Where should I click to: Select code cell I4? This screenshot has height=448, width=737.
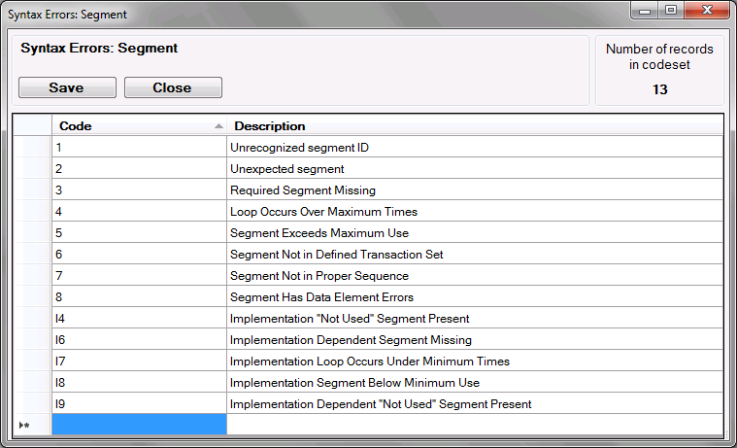139,319
